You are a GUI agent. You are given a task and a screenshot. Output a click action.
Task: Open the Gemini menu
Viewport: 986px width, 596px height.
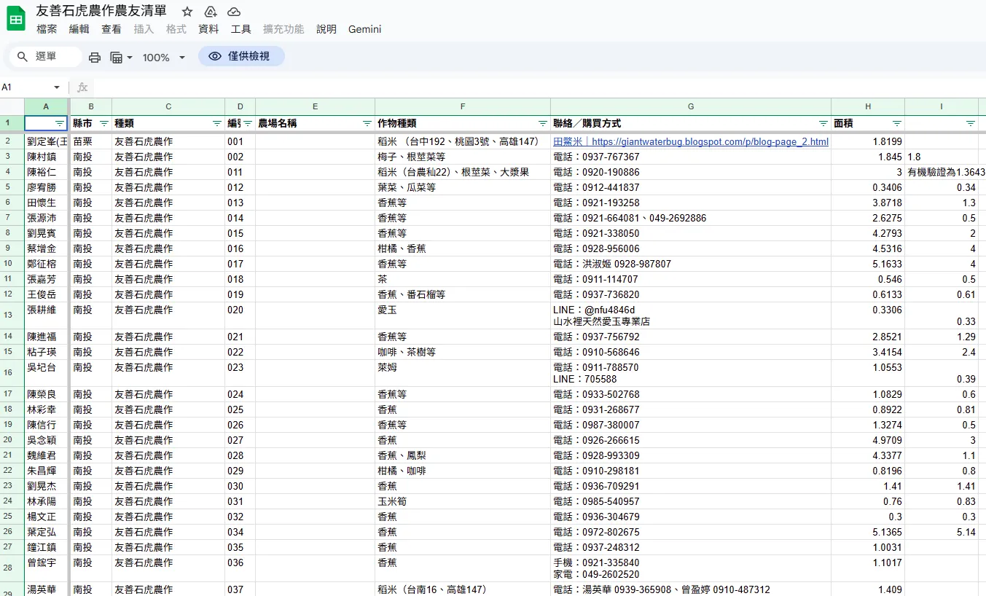click(364, 29)
